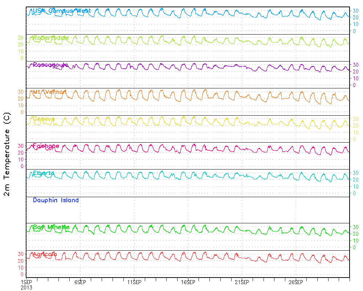Select the Robertsdale station label
Viewport: 363px width, 291px height.
point(51,38)
